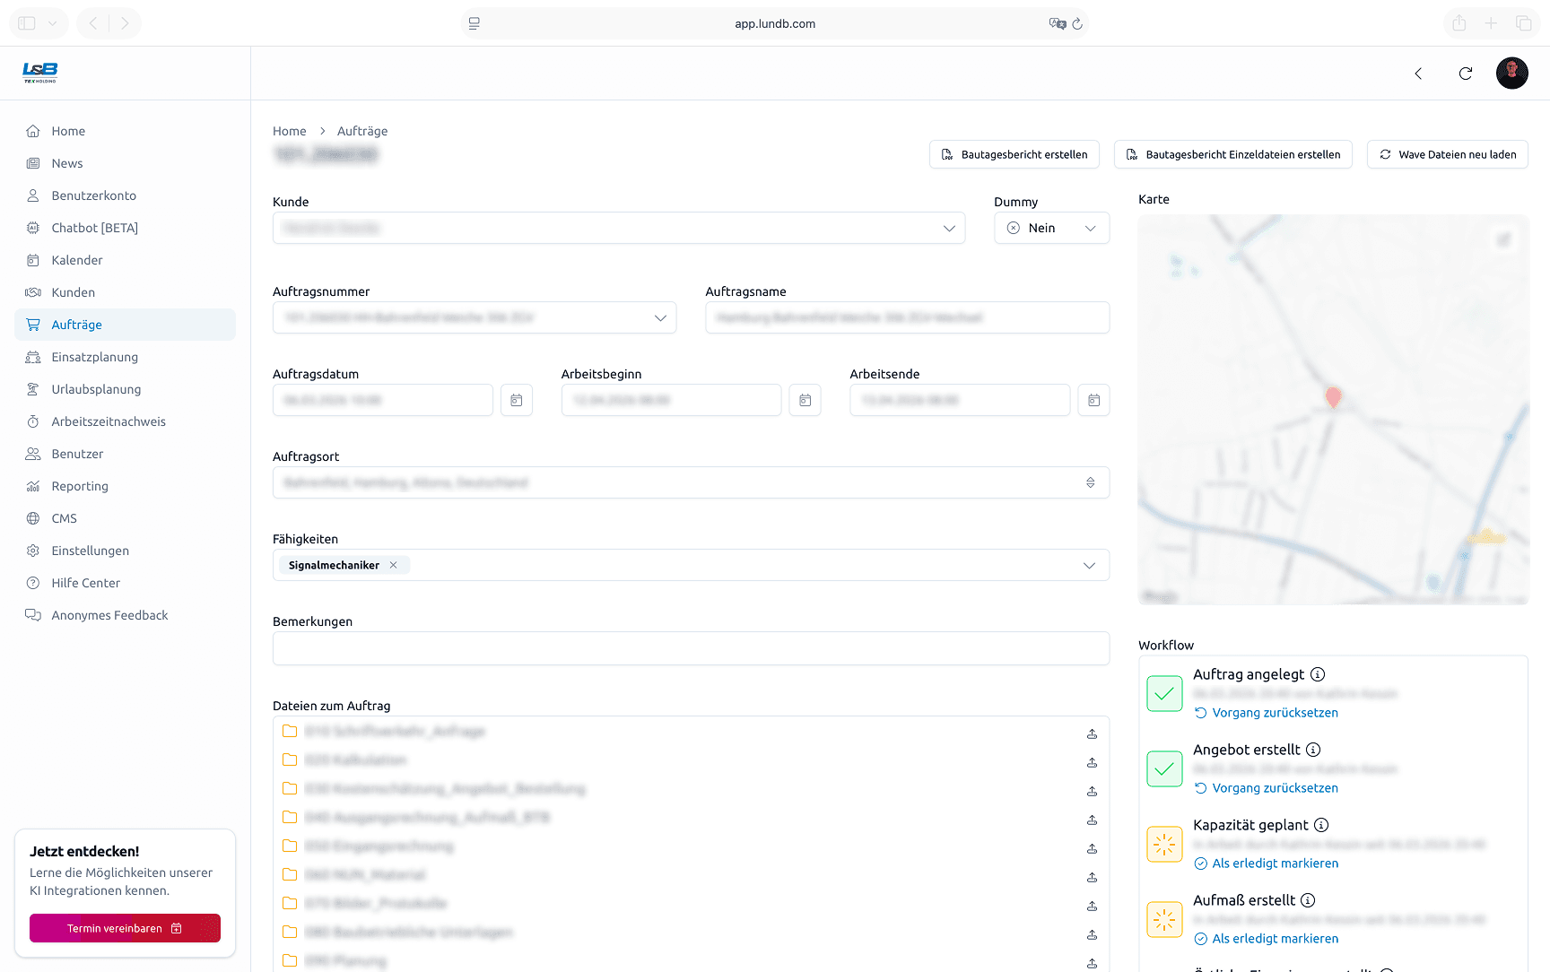Click upload icon for first folder row

(x=1092, y=733)
